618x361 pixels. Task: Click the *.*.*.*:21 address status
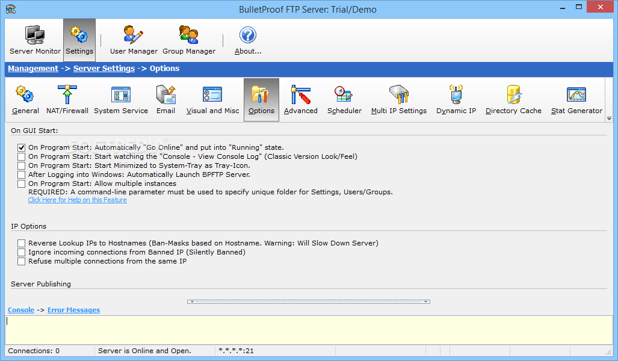coord(236,351)
